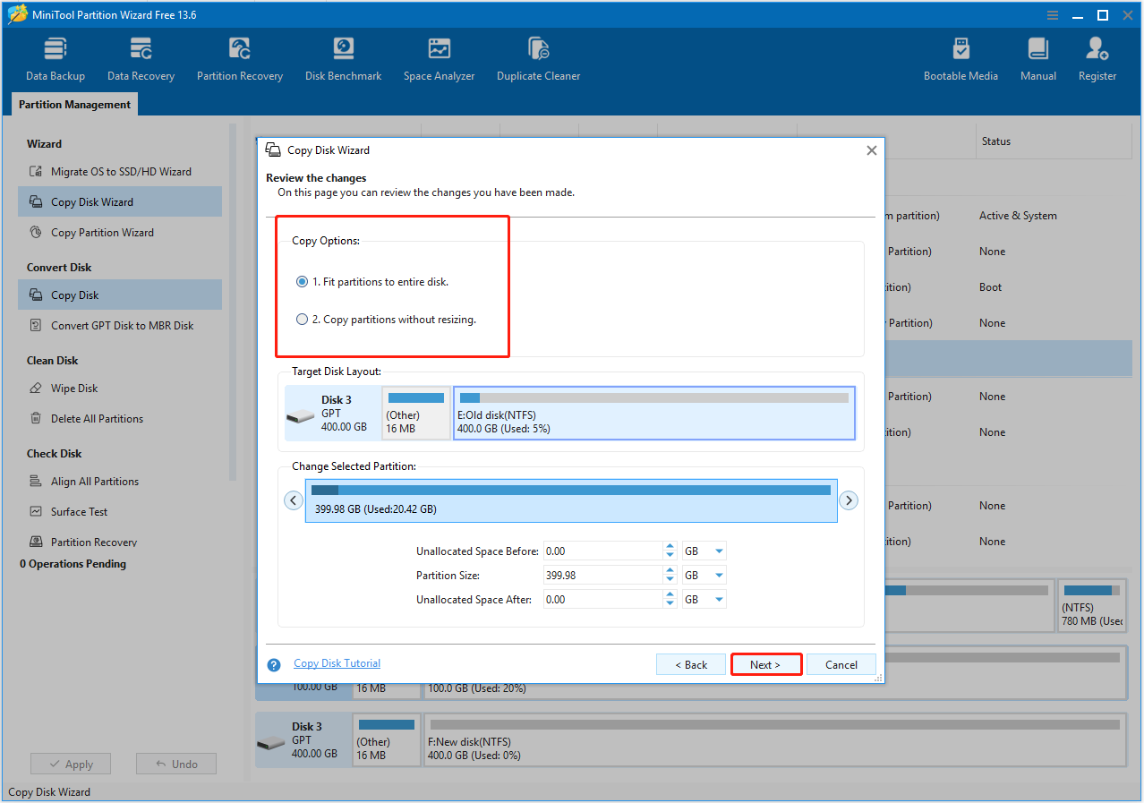Image resolution: width=1144 pixels, height=803 pixels.
Task: Click the help question mark icon
Action: (x=274, y=665)
